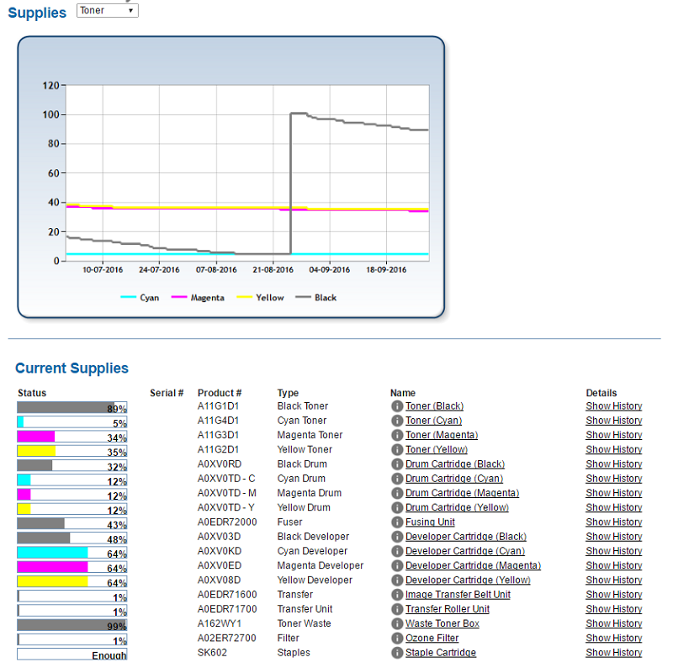Click info icon beside Developer Cartridge (Black)
The width and height of the screenshot is (673, 668).
(397, 537)
